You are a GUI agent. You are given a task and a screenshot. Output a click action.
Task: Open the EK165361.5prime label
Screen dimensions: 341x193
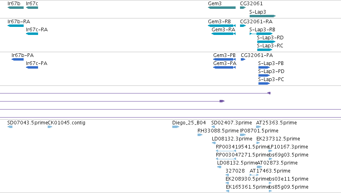[x=248, y=187]
